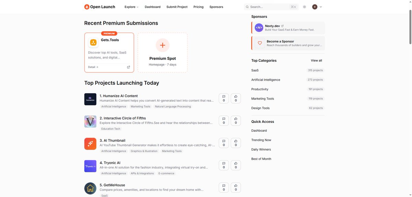Click the GetMeHouse house logo
The image size is (412, 197).
tap(90, 188)
